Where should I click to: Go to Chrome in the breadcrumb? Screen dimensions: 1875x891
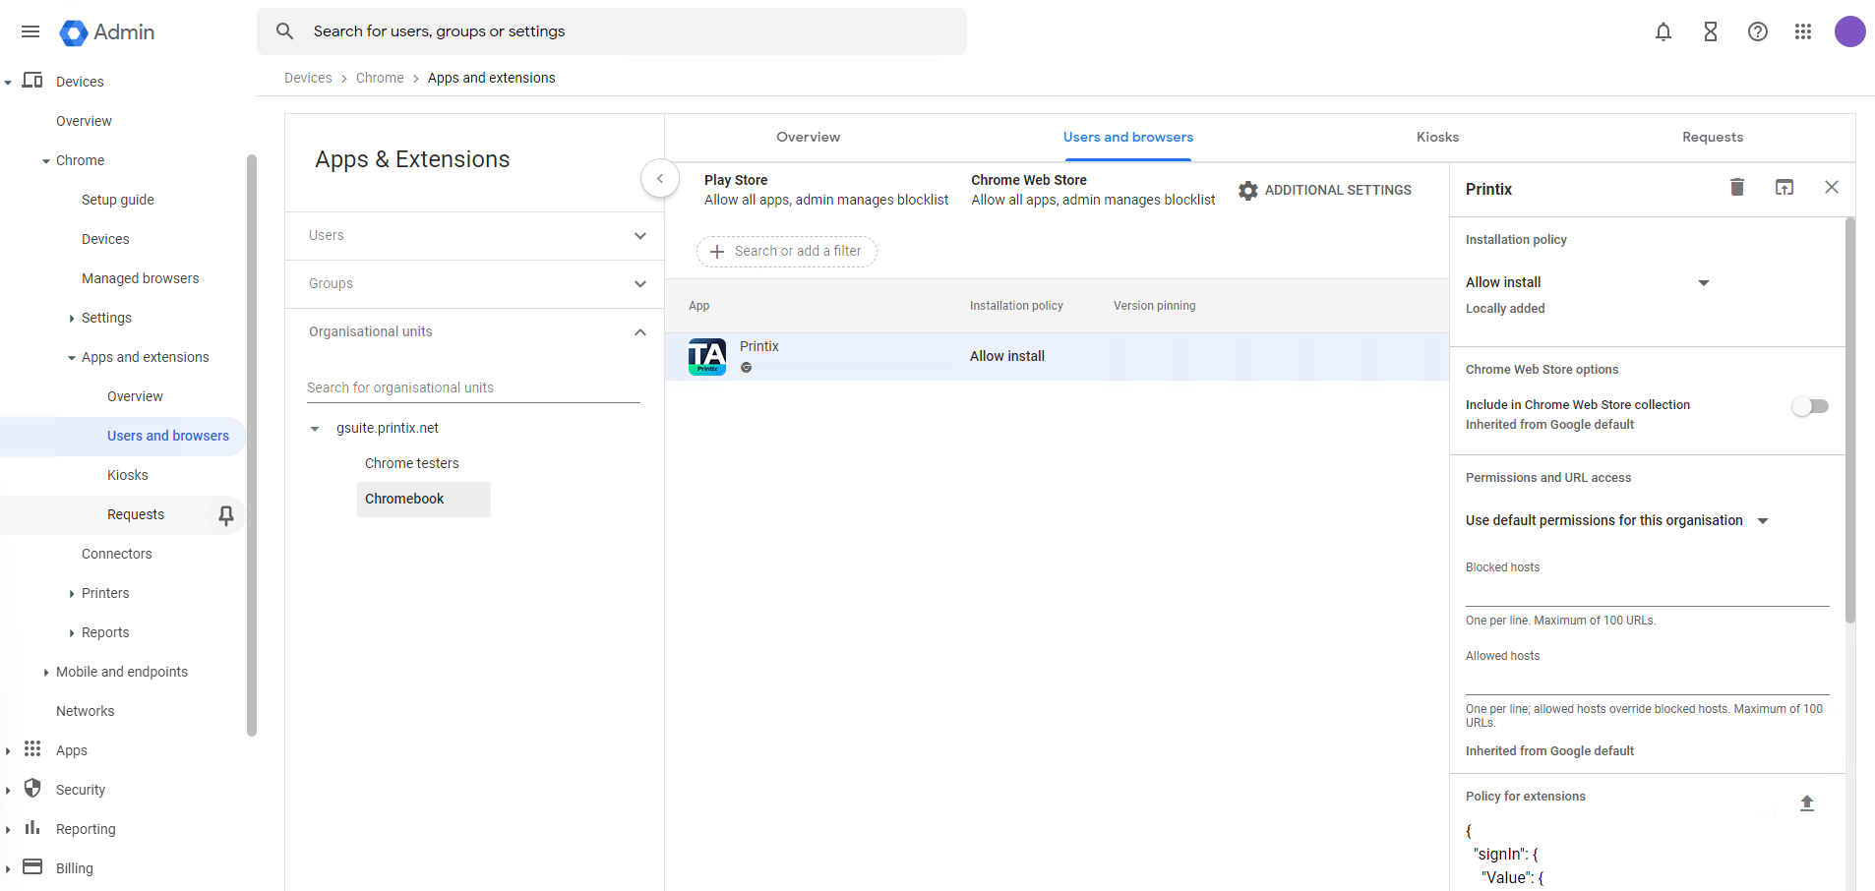(x=380, y=78)
